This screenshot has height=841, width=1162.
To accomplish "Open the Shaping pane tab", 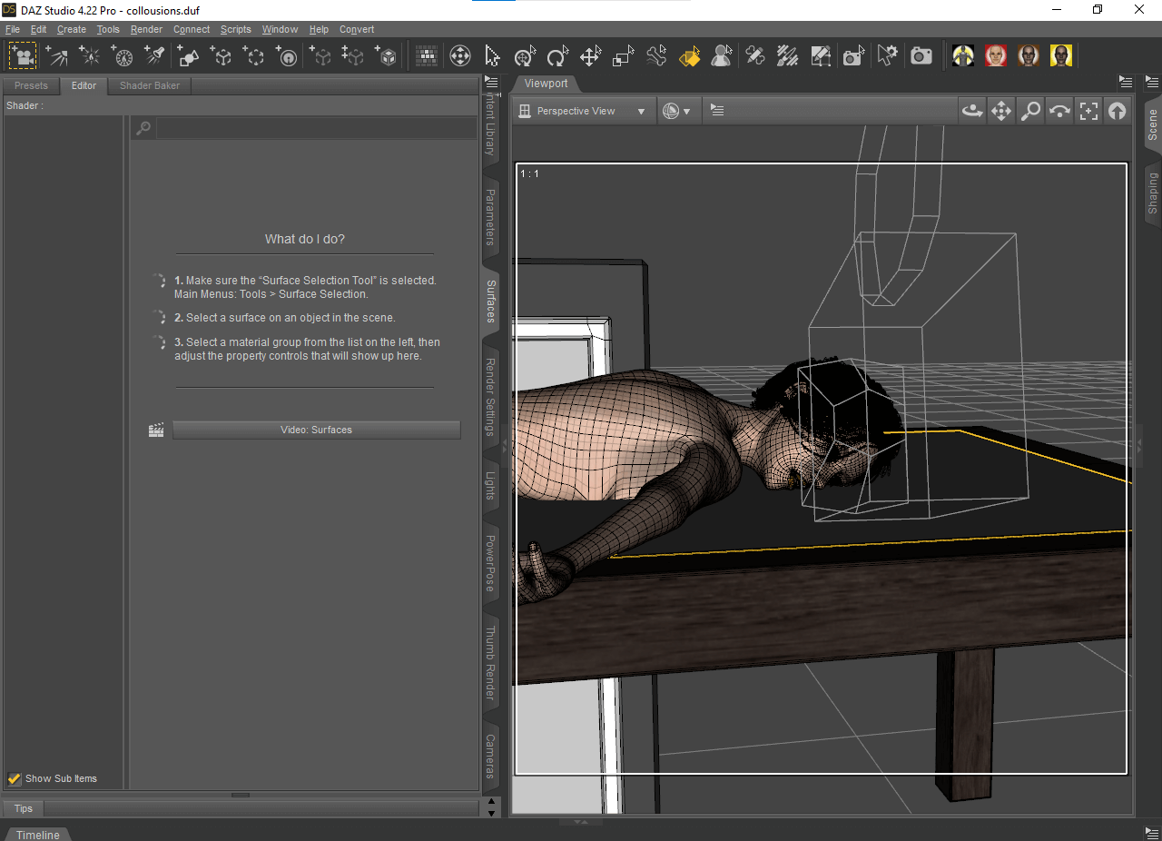I will pyautogui.click(x=1153, y=193).
